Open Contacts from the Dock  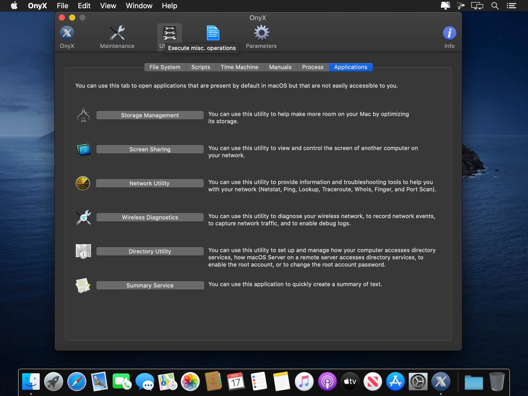point(213,382)
